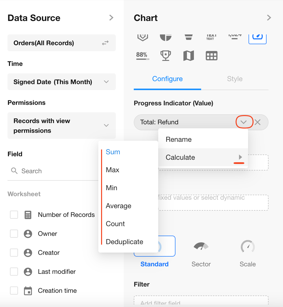Pick the table grid chart icon
The width and height of the screenshot is (283, 307).
pyautogui.click(x=211, y=56)
